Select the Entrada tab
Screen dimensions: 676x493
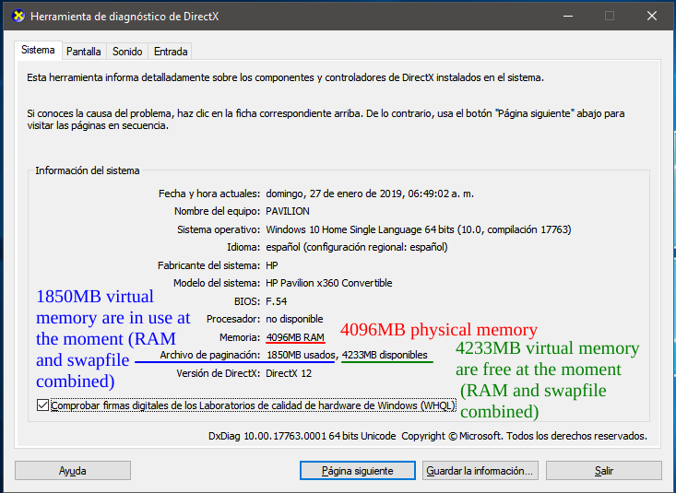[171, 52]
